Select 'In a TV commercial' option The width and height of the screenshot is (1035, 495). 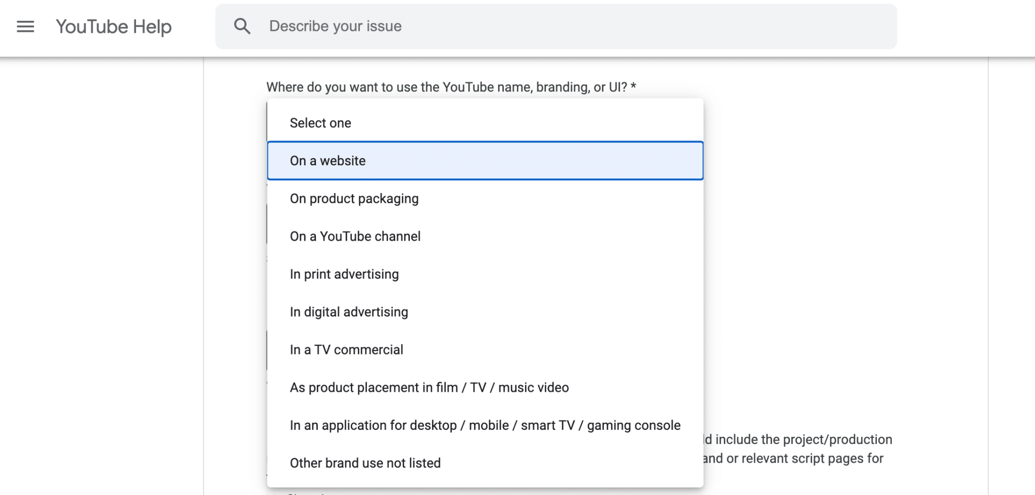485,350
